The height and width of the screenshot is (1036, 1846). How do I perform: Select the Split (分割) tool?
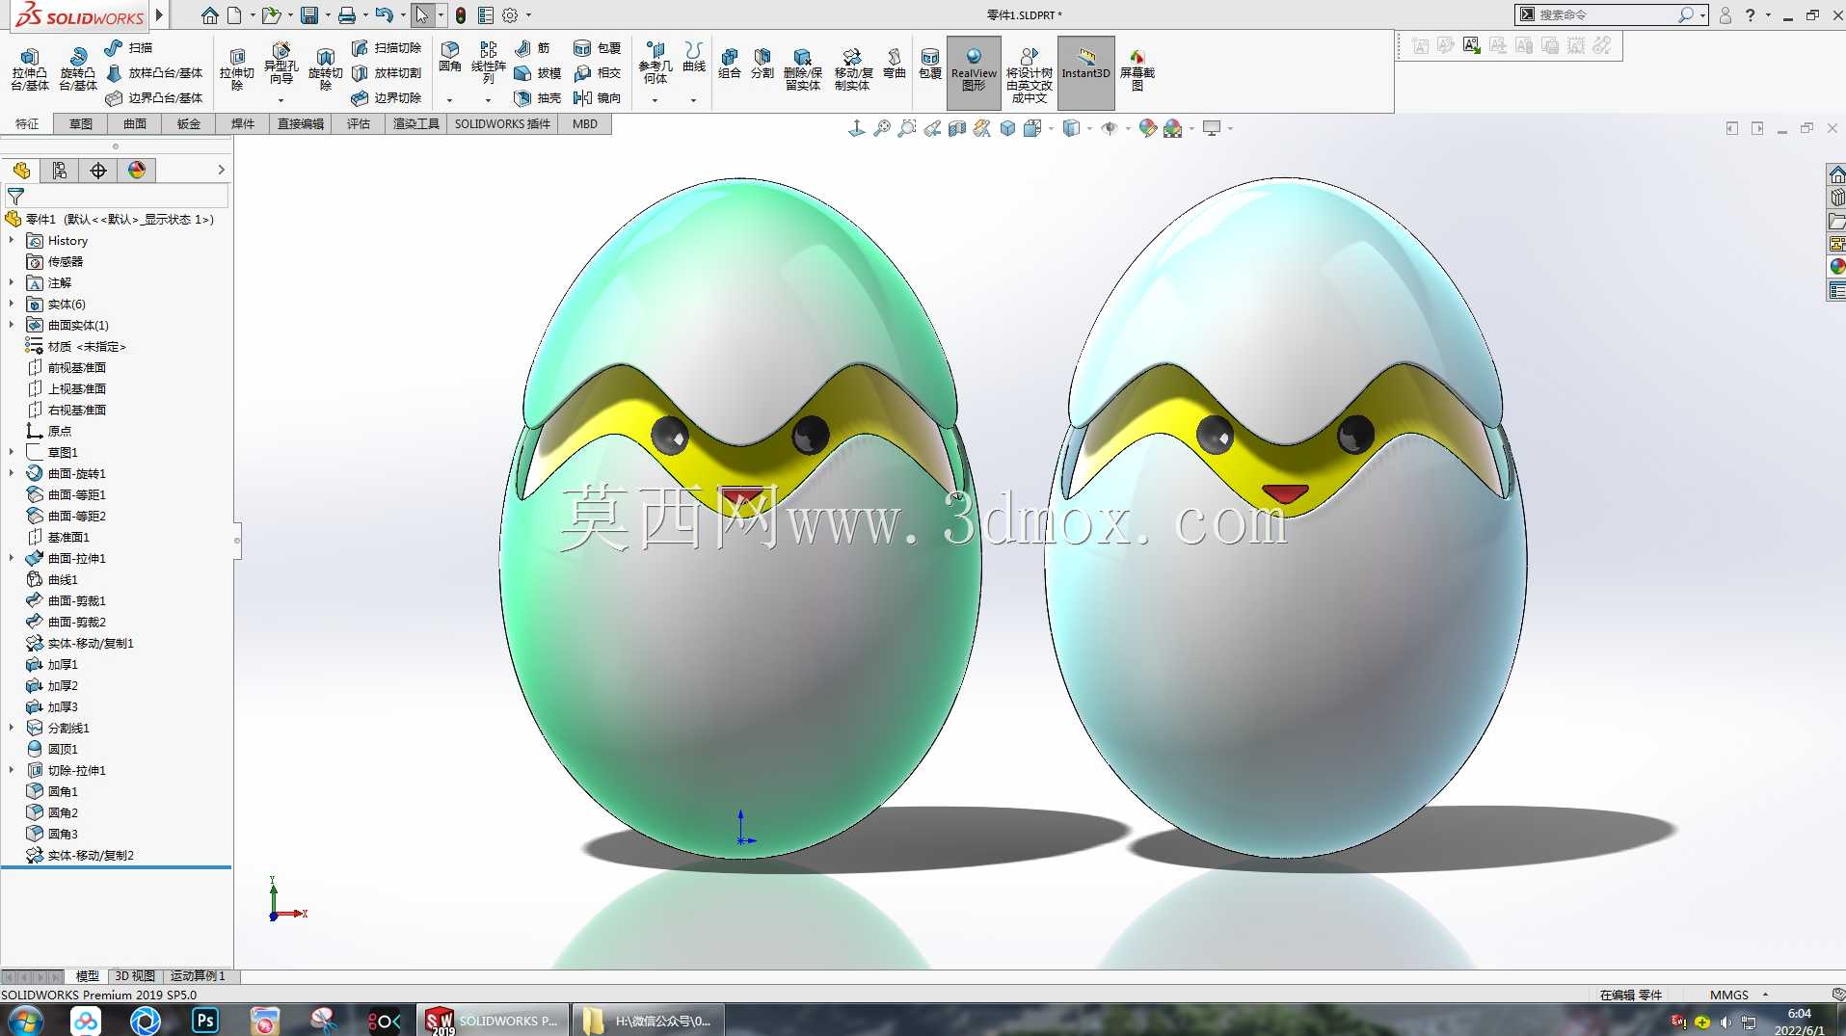tap(762, 63)
